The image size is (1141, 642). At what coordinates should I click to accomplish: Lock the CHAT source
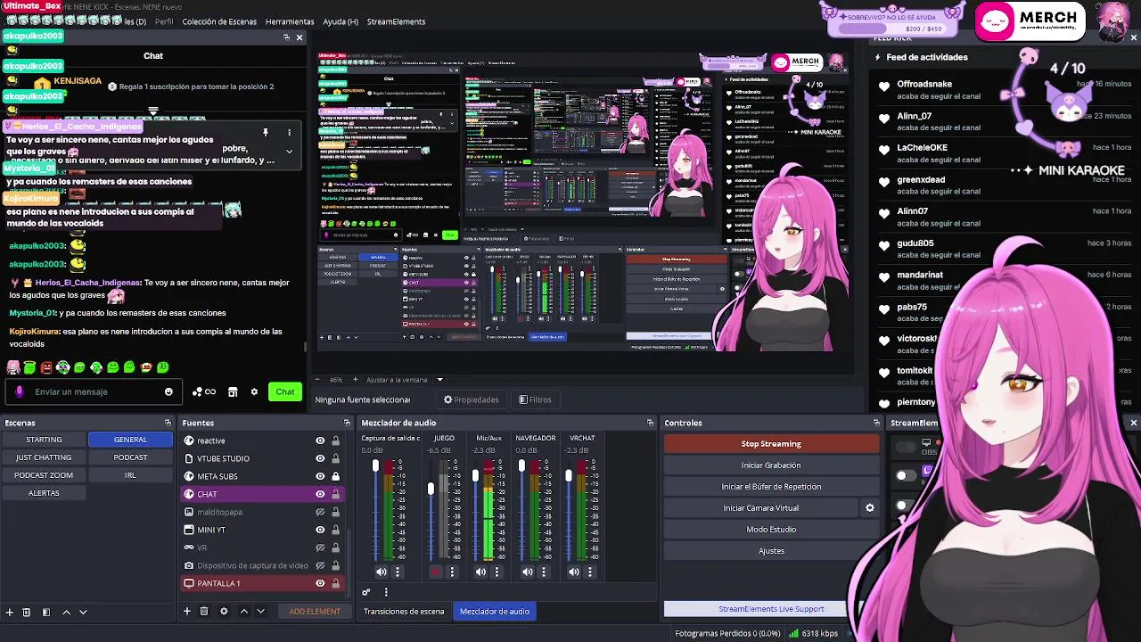[335, 494]
